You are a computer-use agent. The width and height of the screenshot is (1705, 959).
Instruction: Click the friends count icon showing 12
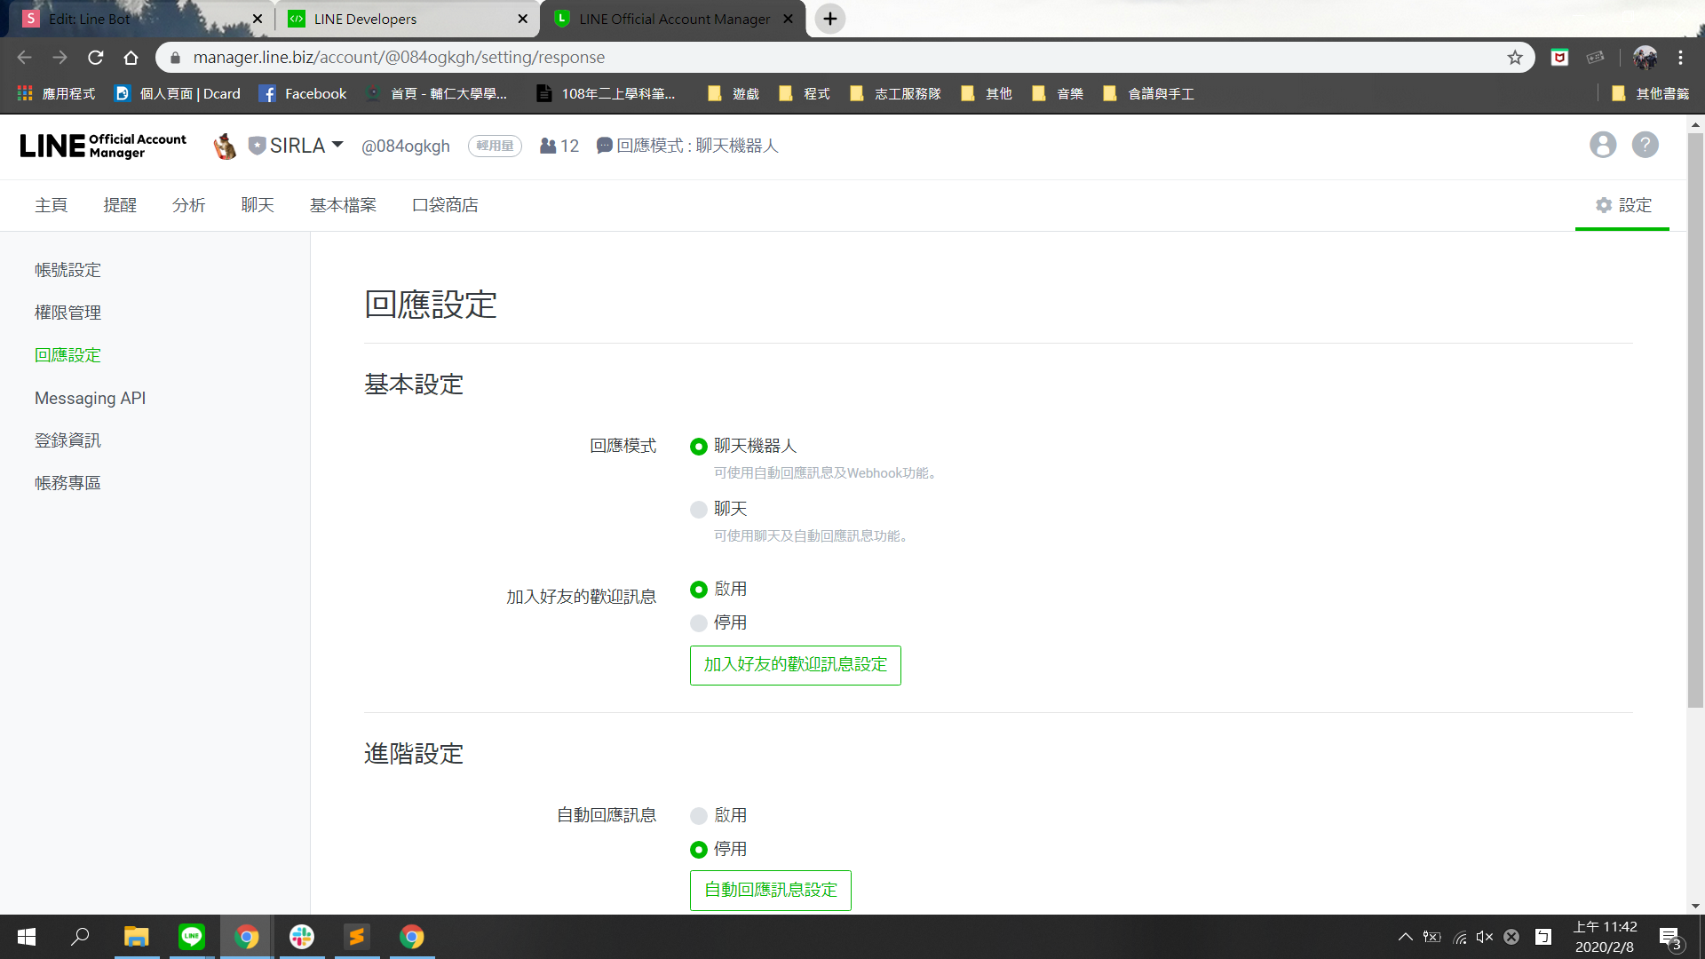(x=548, y=146)
